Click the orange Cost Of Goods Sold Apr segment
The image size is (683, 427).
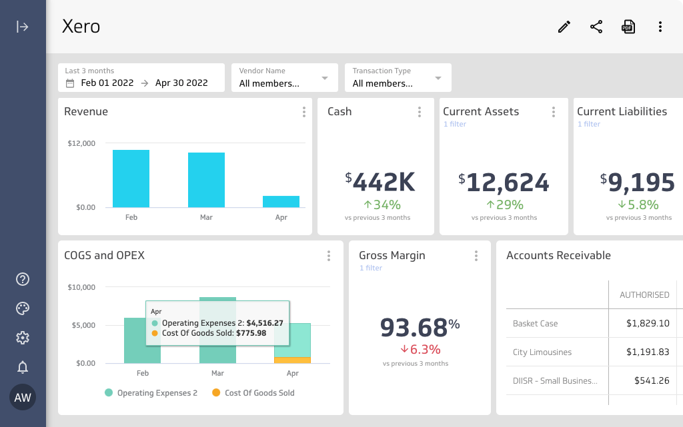292,360
